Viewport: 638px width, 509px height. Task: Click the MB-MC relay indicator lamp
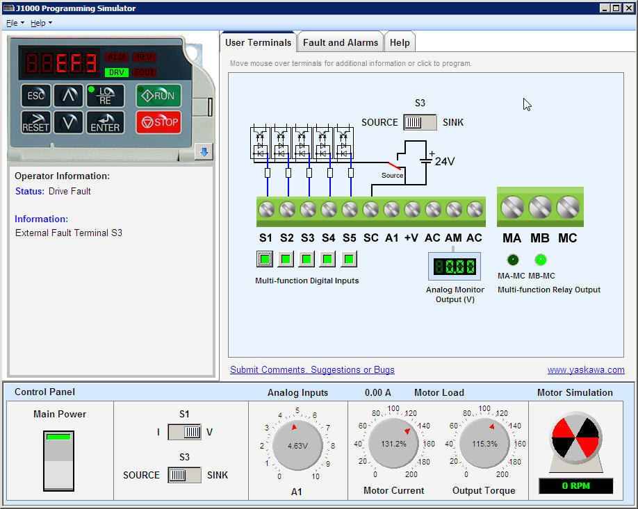point(540,260)
